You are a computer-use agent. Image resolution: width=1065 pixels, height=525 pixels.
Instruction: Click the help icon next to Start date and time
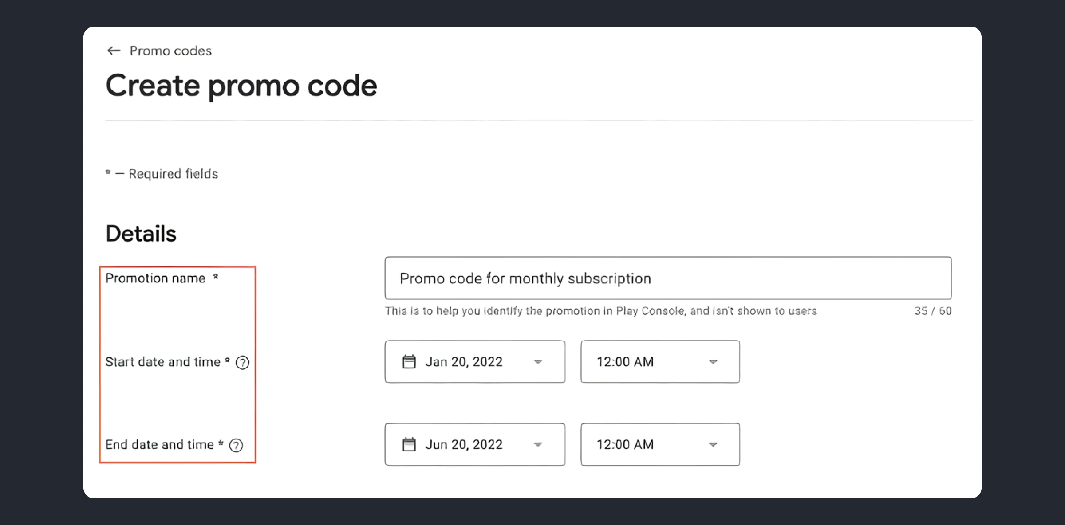point(243,363)
